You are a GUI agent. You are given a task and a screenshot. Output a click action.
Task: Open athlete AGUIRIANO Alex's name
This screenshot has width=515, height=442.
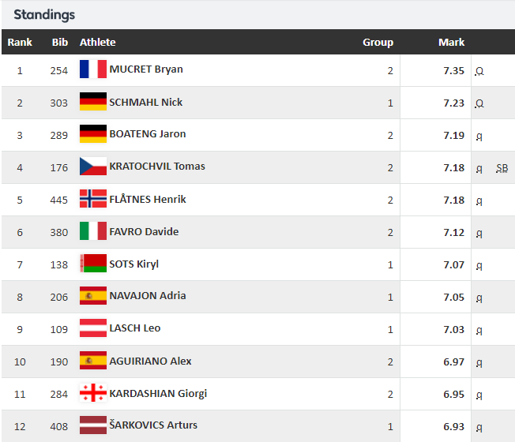pos(150,361)
